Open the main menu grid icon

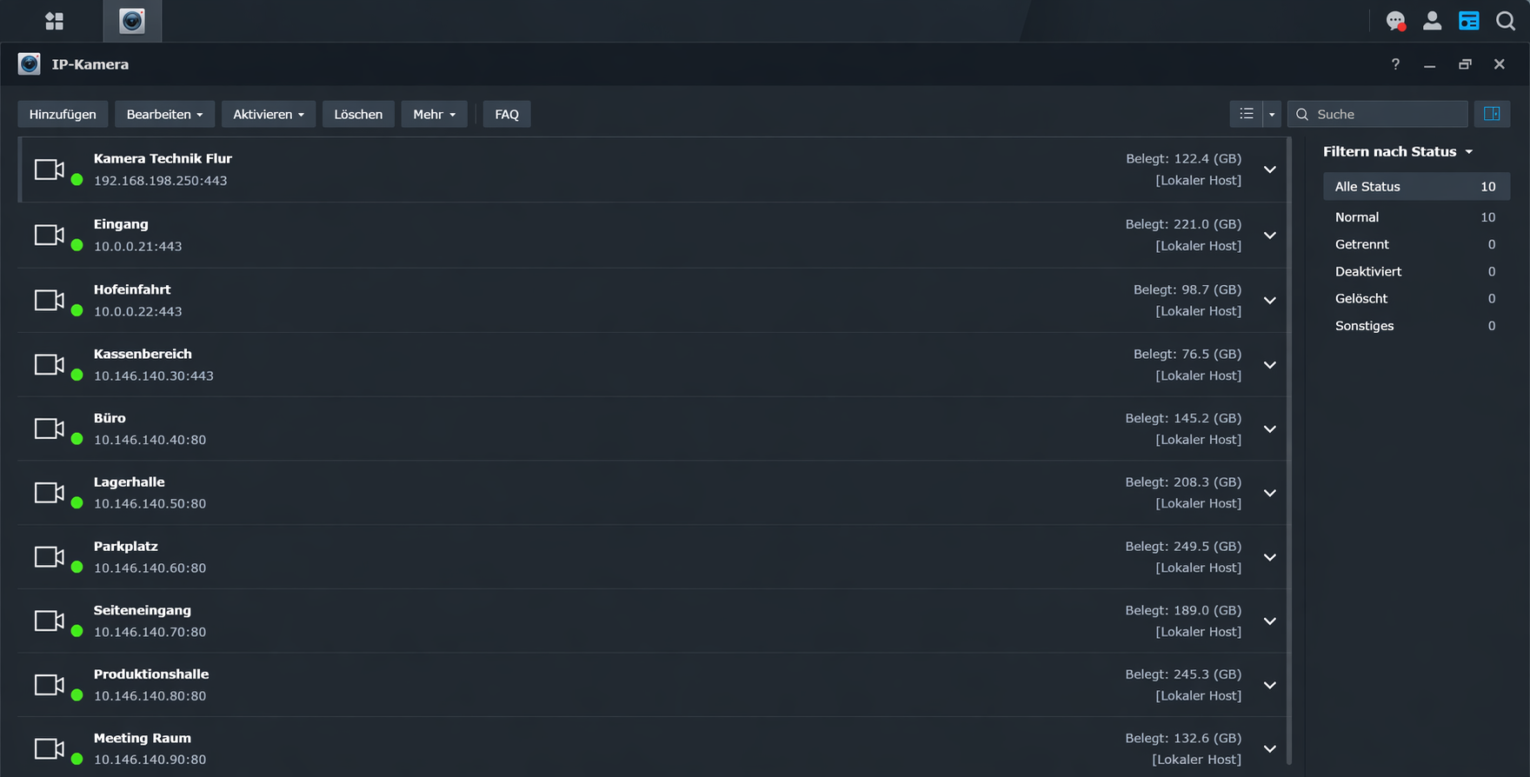pos(54,21)
